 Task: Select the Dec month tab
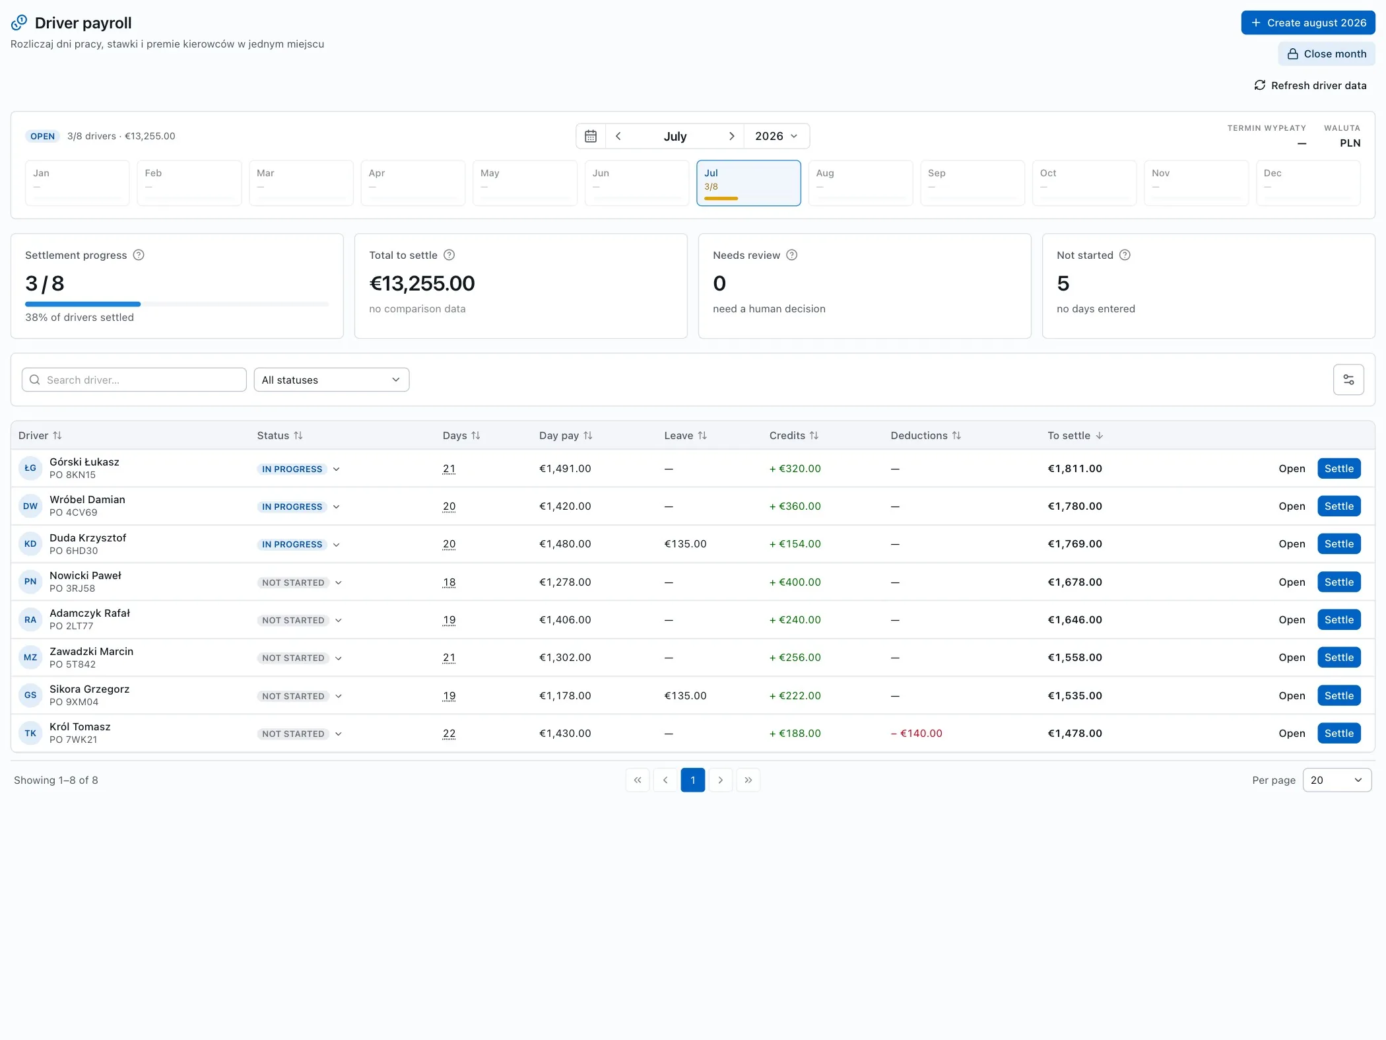tap(1308, 183)
